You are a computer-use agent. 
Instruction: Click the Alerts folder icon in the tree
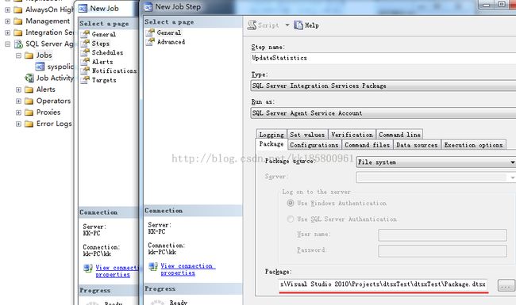pos(29,90)
